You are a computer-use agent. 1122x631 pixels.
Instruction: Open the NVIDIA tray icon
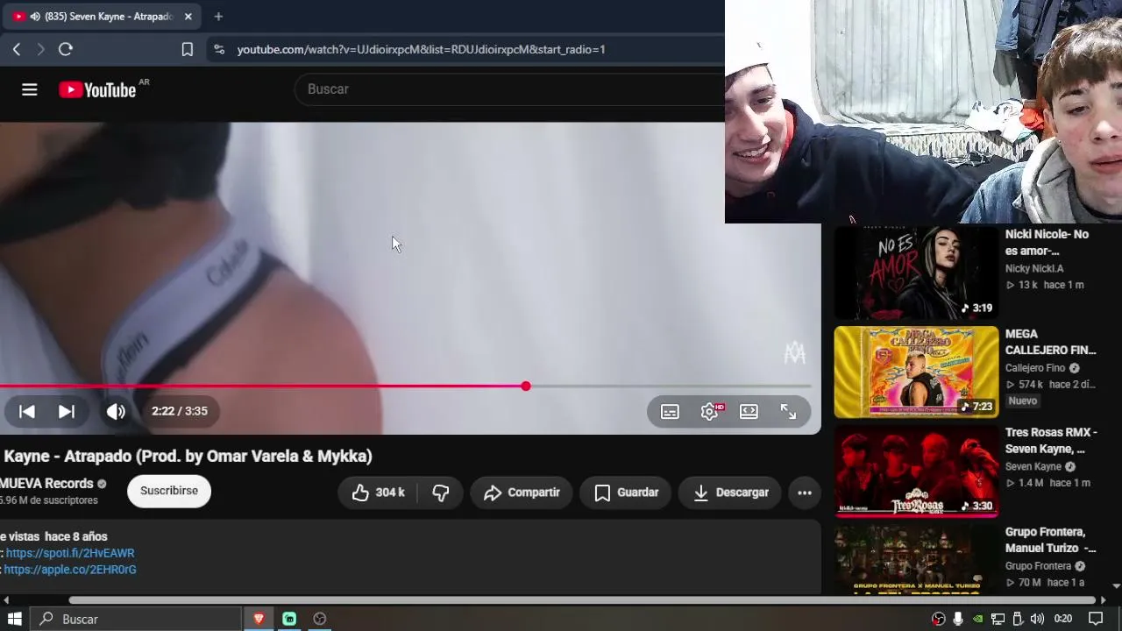click(978, 619)
